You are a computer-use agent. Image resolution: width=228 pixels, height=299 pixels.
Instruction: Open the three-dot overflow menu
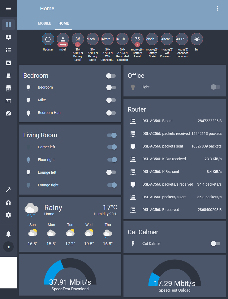point(217,8)
